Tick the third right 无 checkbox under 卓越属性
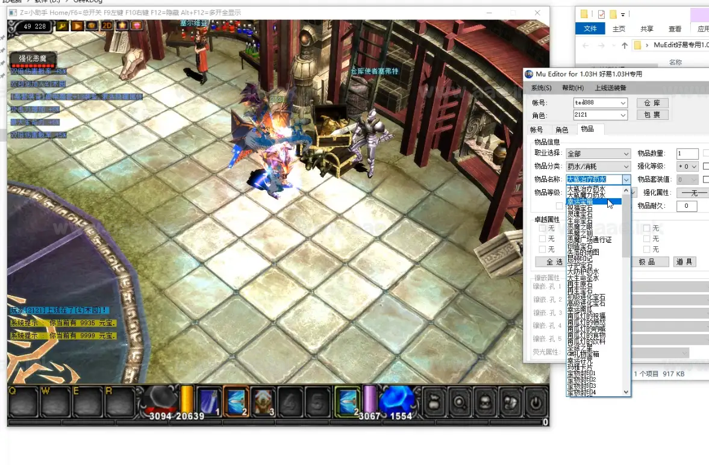 pyautogui.click(x=646, y=250)
